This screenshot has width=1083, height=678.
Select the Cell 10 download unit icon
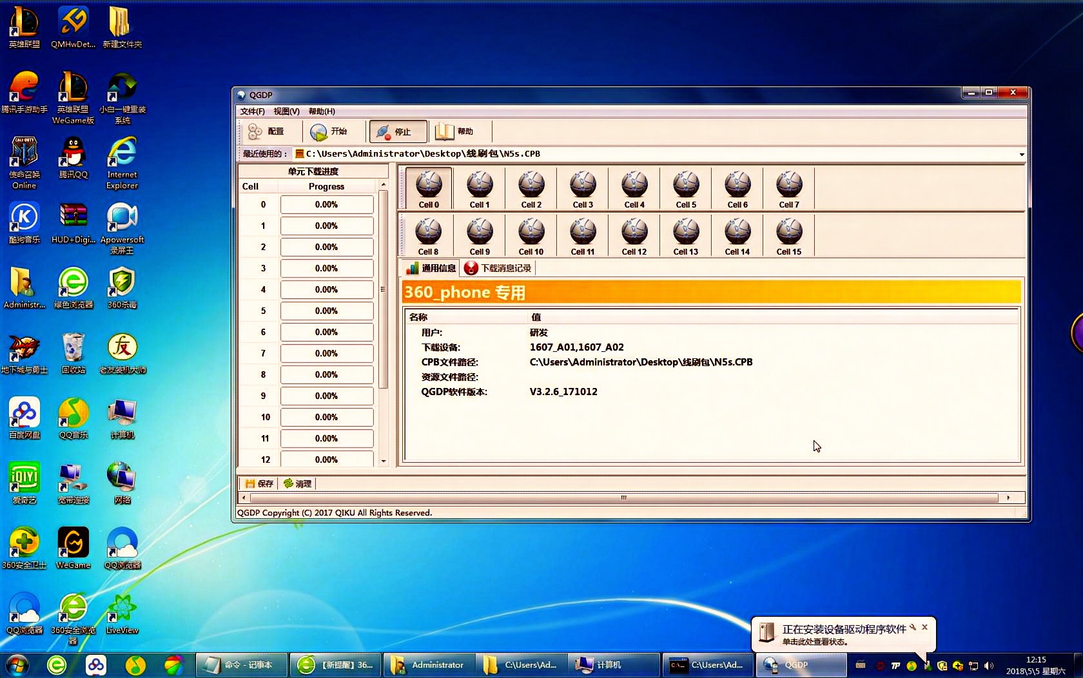point(531,236)
